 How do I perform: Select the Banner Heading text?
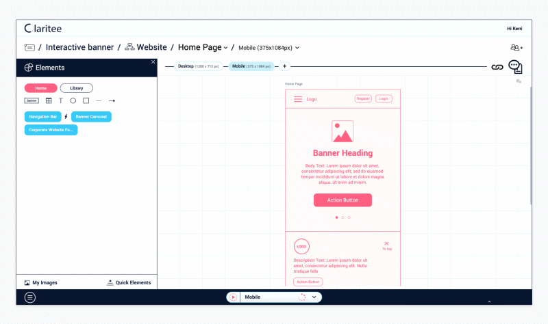coord(343,153)
